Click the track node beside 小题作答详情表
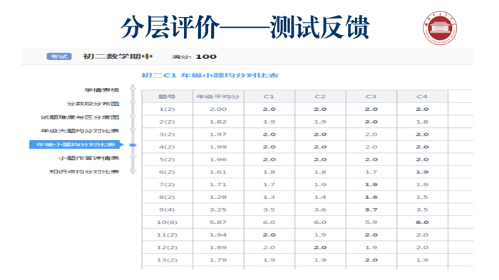This screenshot has width=499, height=280. (x=133, y=156)
